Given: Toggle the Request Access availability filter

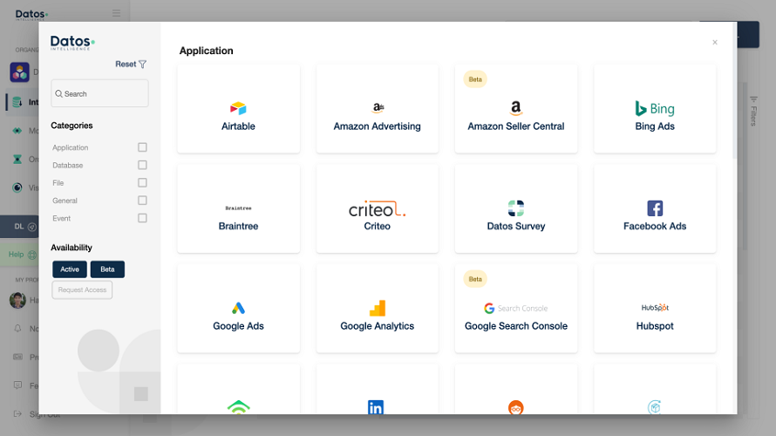Looking at the screenshot, I should (82, 290).
